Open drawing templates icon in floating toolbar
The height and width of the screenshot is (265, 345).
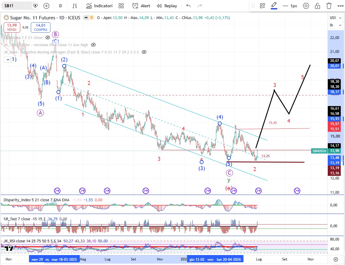[262, 6]
